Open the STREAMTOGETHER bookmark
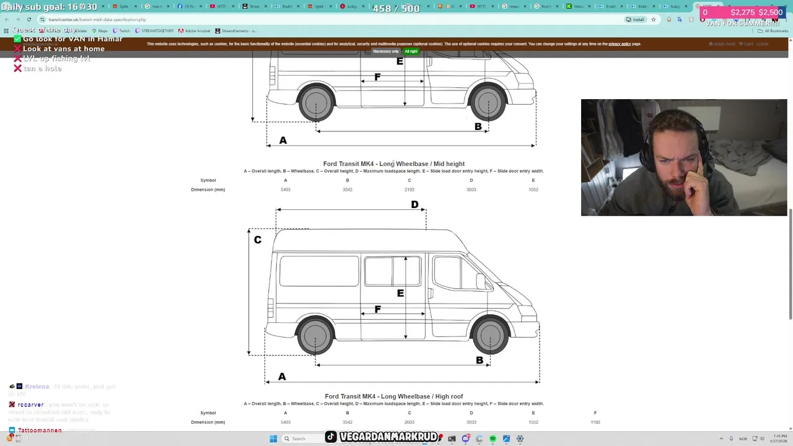The width and height of the screenshot is (793, 446). (x=154, y=30)
